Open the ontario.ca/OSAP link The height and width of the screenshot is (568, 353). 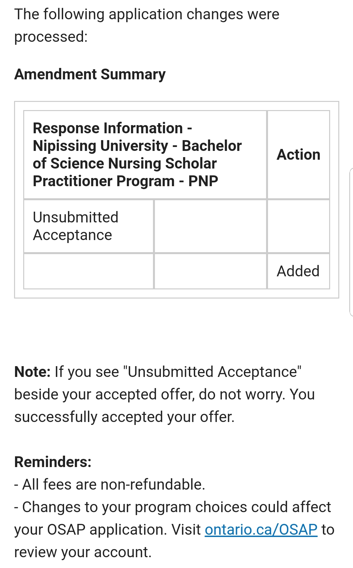pos(261,529)
